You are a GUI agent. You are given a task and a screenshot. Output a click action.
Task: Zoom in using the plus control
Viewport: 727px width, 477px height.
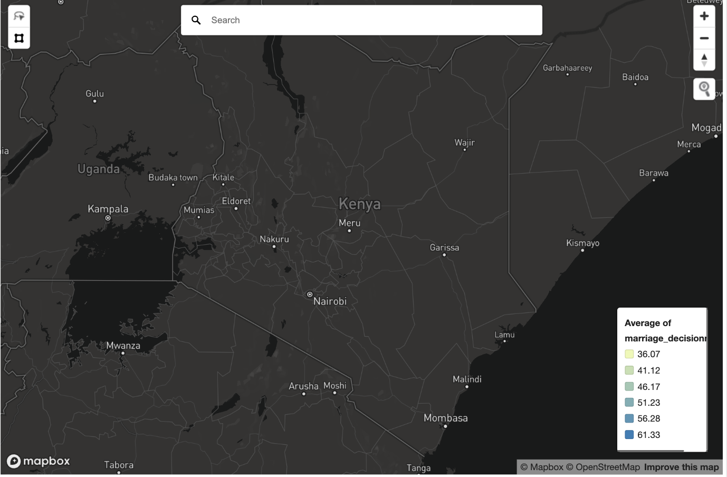point(704,16)
